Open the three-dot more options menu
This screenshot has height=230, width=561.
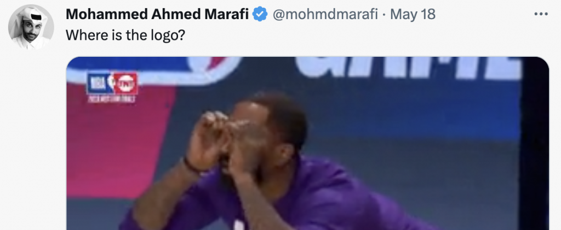pos(541,14)
